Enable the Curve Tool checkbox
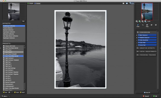The image size is (161, 98). (137, 45)
